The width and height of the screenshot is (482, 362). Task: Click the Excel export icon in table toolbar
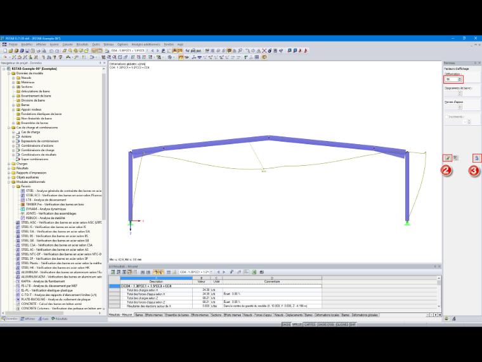(254, 272)
